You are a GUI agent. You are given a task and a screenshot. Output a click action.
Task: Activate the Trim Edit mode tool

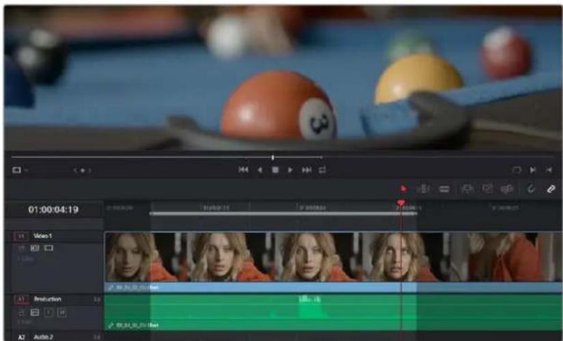tap(424, 189)
